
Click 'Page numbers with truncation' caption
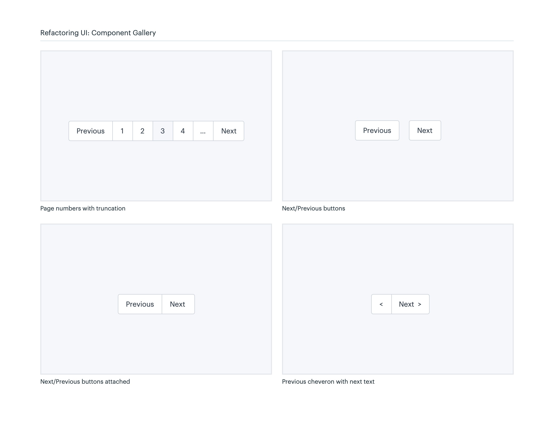(83, 208)
